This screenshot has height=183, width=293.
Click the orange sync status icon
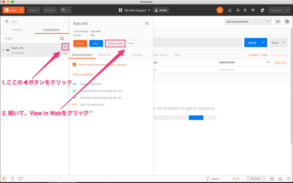(219, 10)
